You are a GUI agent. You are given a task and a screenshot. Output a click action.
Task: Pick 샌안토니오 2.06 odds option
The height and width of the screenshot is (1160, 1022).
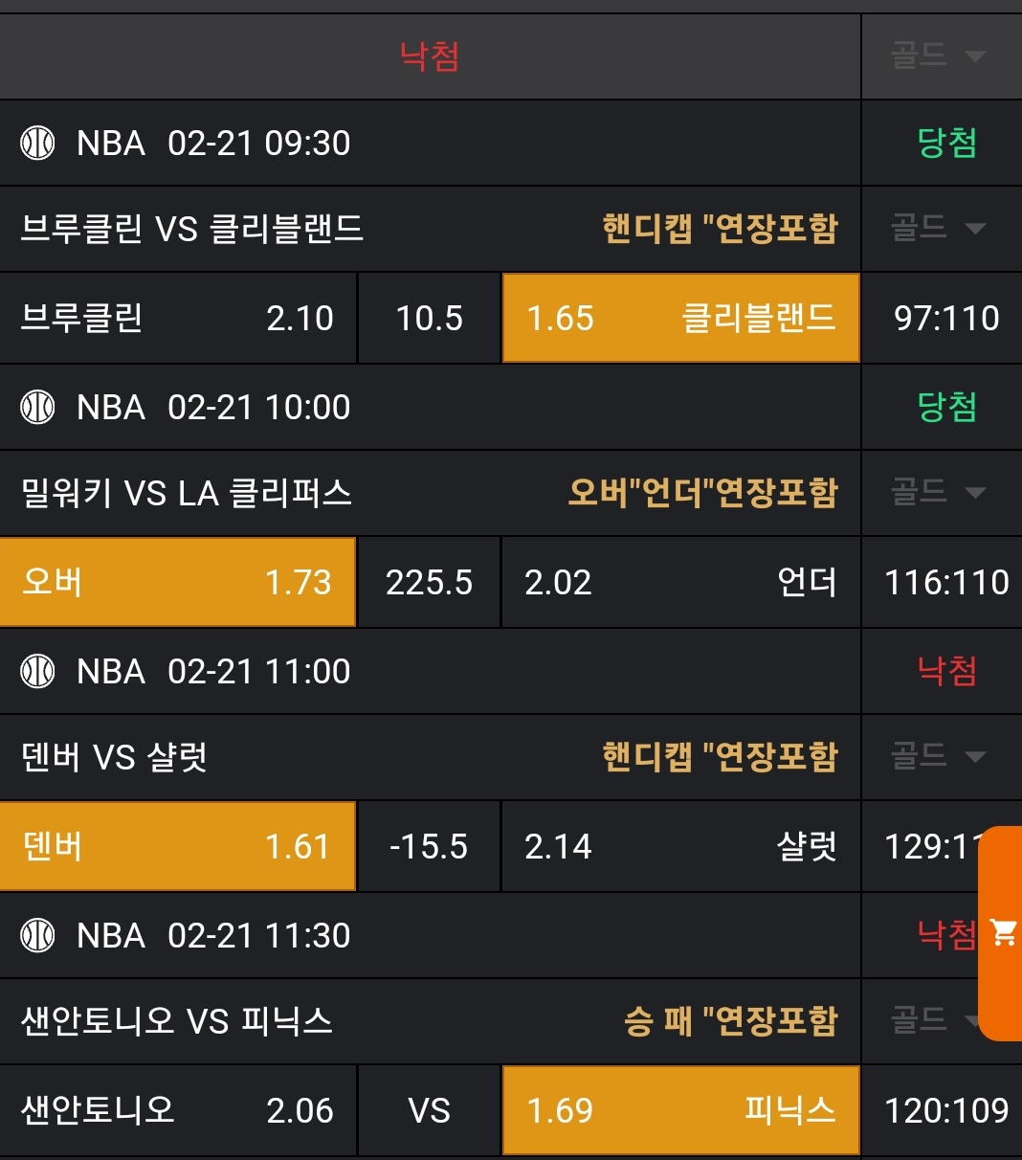178,1110
